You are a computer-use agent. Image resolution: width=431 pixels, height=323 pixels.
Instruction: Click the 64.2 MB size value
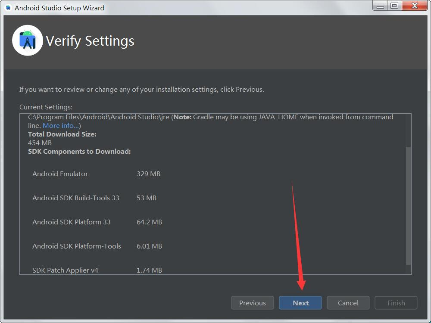point(149,222)
